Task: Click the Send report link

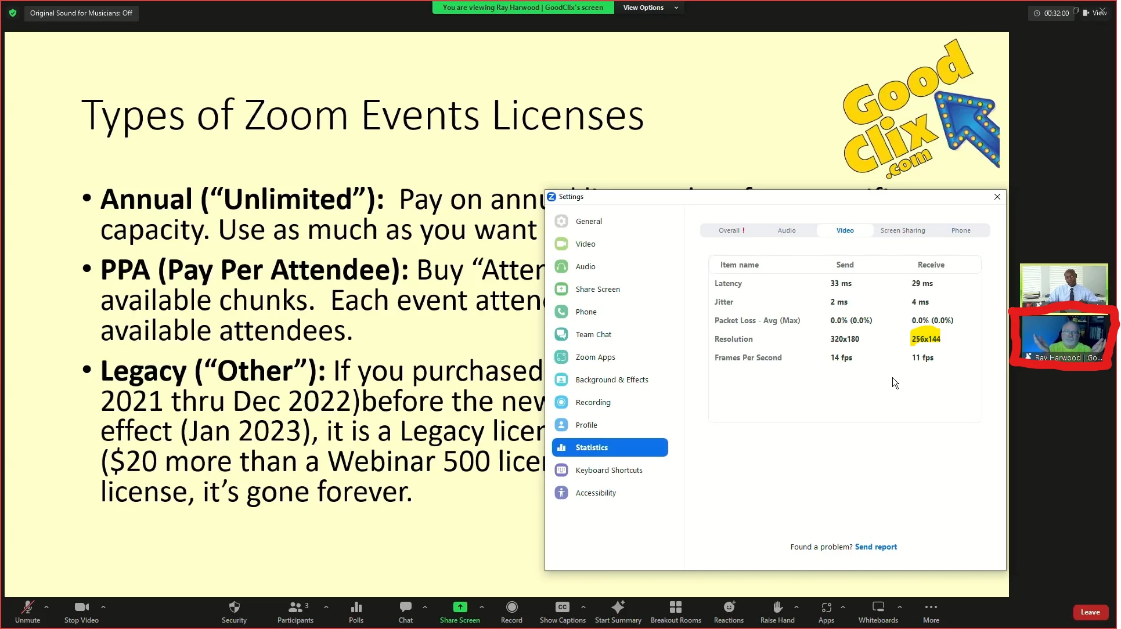Action: click(x=875, y=547)
